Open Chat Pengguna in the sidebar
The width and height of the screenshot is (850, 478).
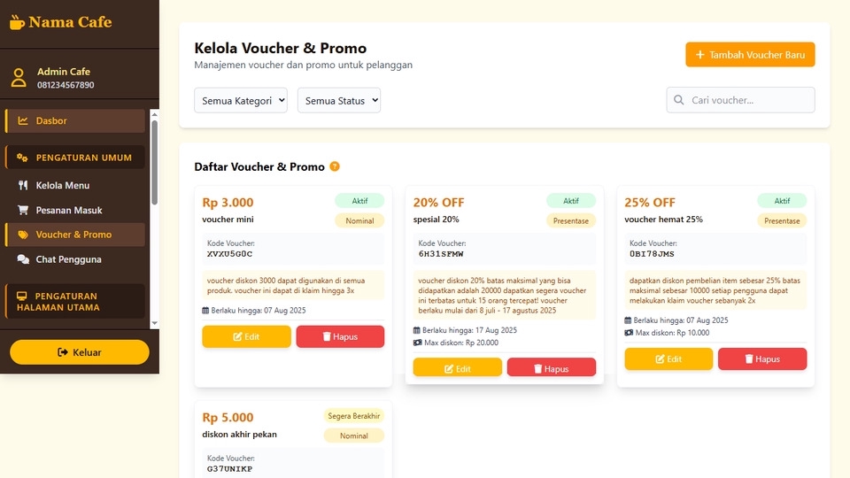point(68,259)
